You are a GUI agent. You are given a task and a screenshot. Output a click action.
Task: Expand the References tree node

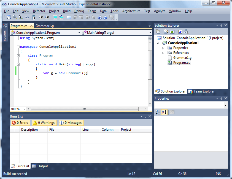point(163,53)
